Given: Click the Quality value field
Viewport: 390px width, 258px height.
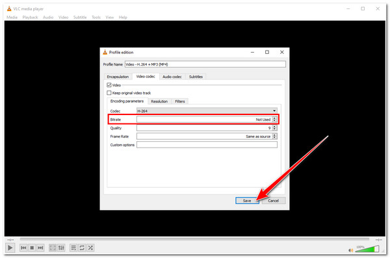Looking at the screenshot, I should click(204, 128).
